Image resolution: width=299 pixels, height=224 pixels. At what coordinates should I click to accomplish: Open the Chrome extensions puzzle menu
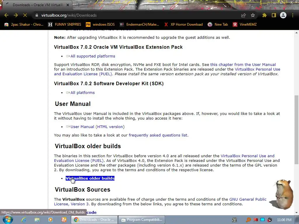click(x=265, y=15)
